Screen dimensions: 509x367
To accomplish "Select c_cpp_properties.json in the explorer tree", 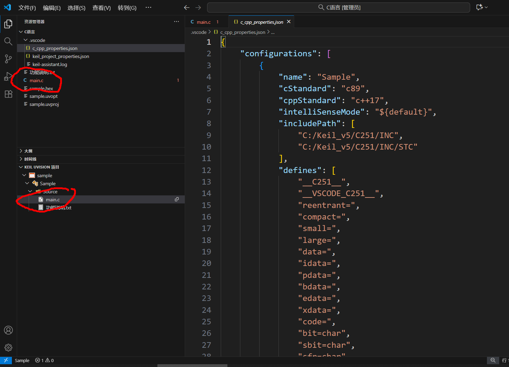I will [x=101, y=48].
